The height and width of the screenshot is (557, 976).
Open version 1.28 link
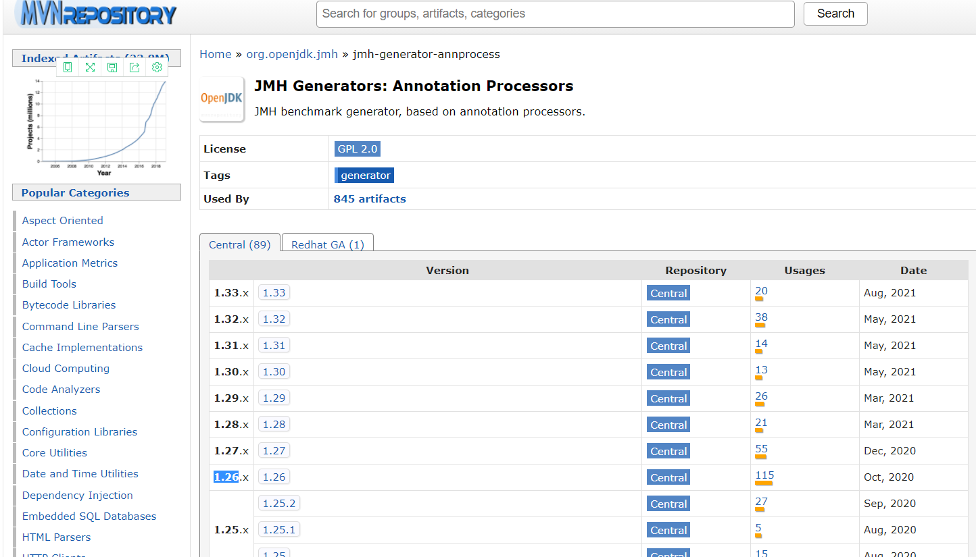274,424
